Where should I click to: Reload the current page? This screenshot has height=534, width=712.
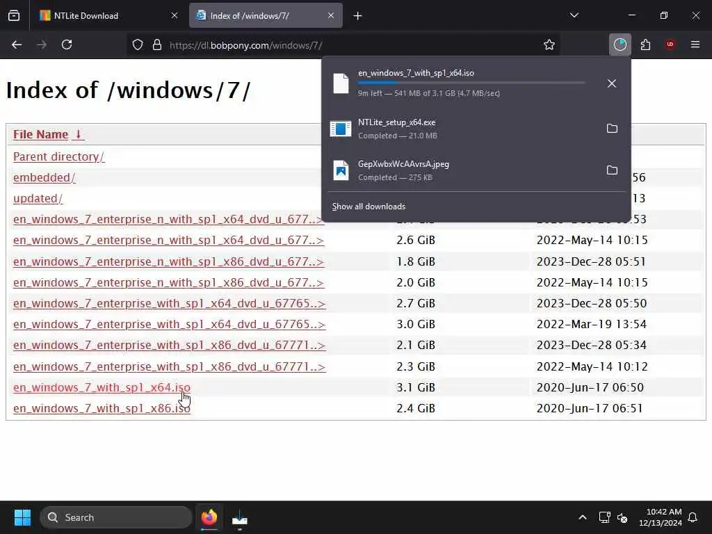click(x=67, y=44)
